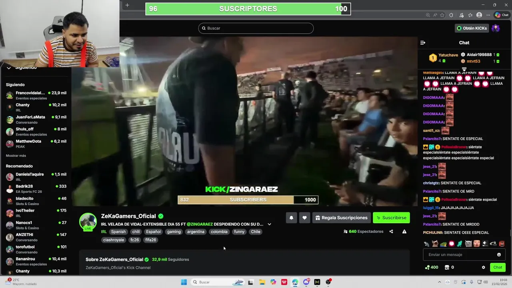Image resolution: width=512 pixels, height=288 pixels.
Task: Open JuanFerLaMata channel in sidebar
Action: point(36,120)
